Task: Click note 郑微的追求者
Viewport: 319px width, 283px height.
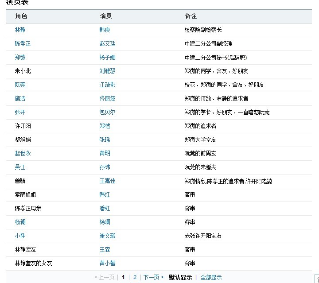Action: [200, 126]
